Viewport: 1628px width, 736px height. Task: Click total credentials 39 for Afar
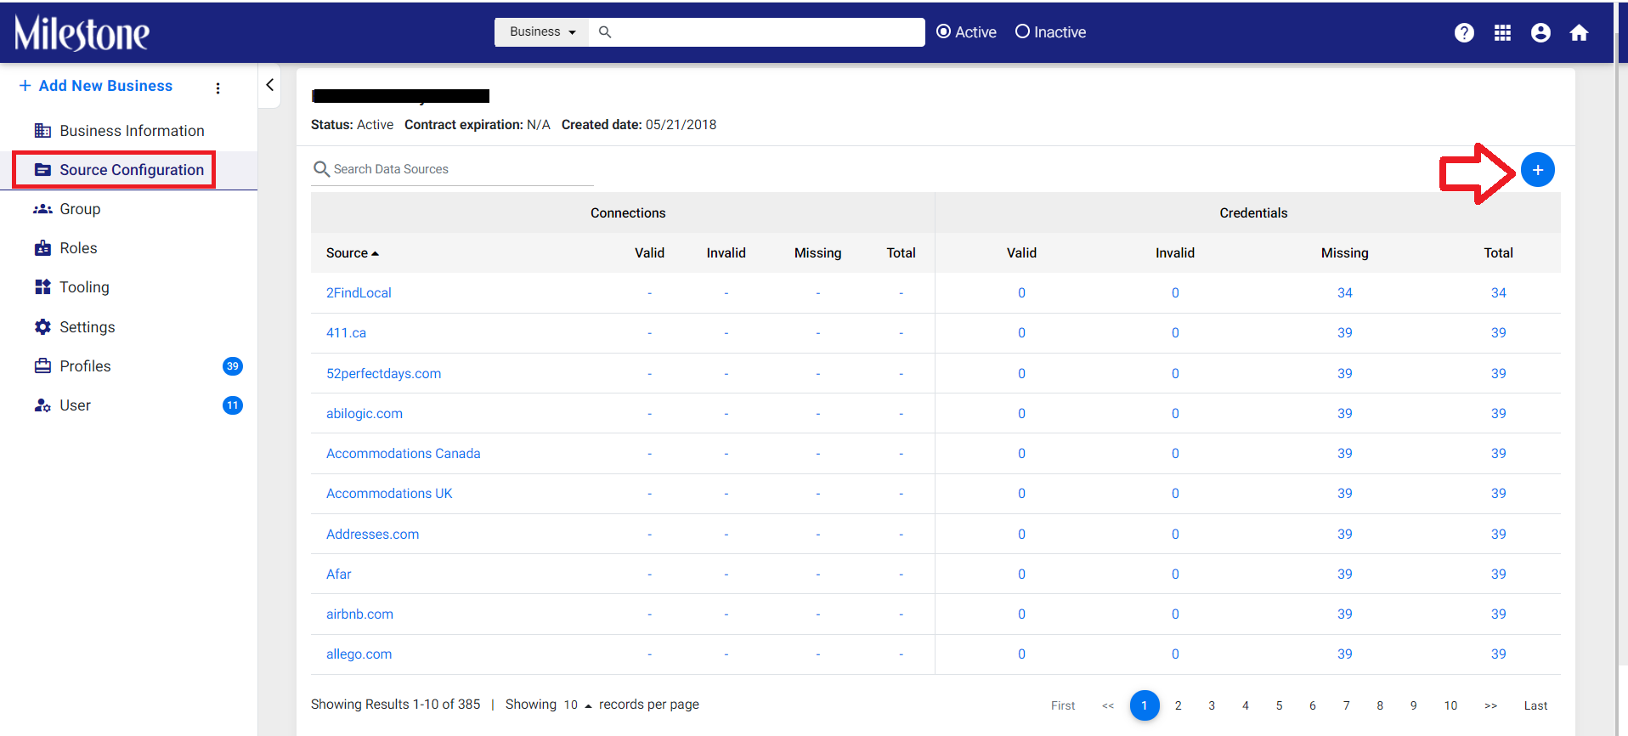[1498, 575]
